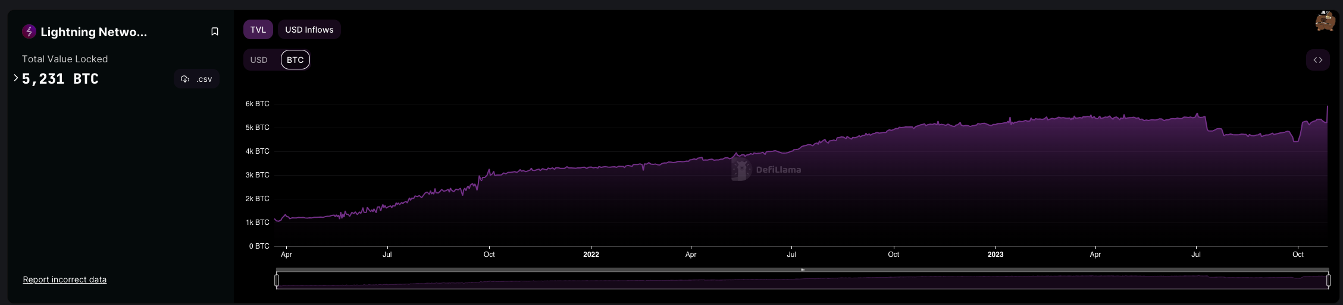Select the TVL chart tab

258,30
